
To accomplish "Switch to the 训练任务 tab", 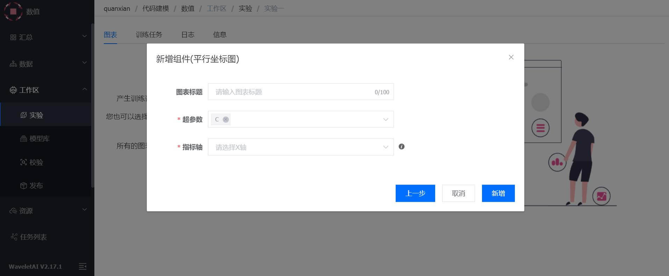I will point(149,35).
